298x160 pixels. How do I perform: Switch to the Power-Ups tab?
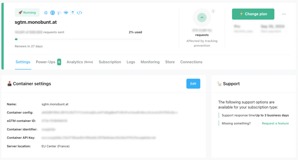(46, 62)
